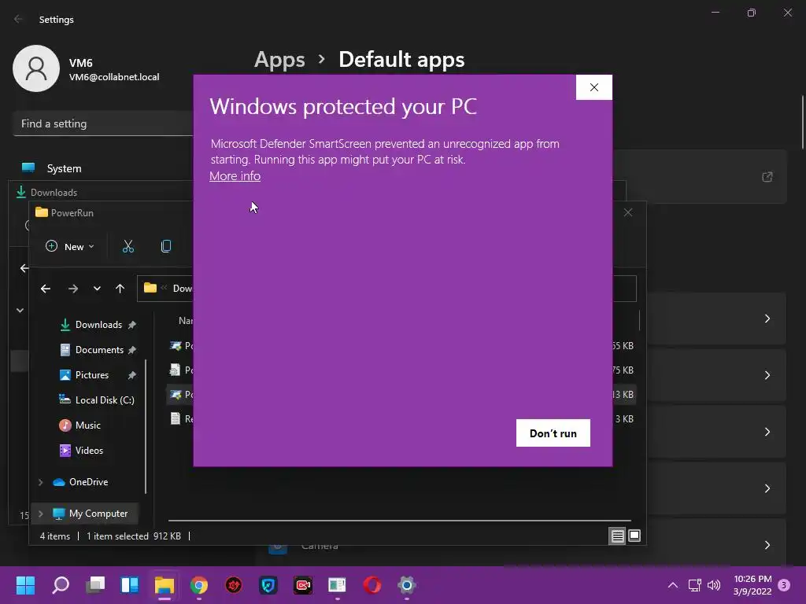Go up one folder level in Explorer

coord(120,289)
